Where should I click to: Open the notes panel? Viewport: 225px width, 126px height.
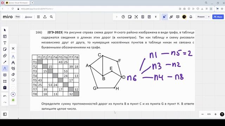(x=149, y=17)
